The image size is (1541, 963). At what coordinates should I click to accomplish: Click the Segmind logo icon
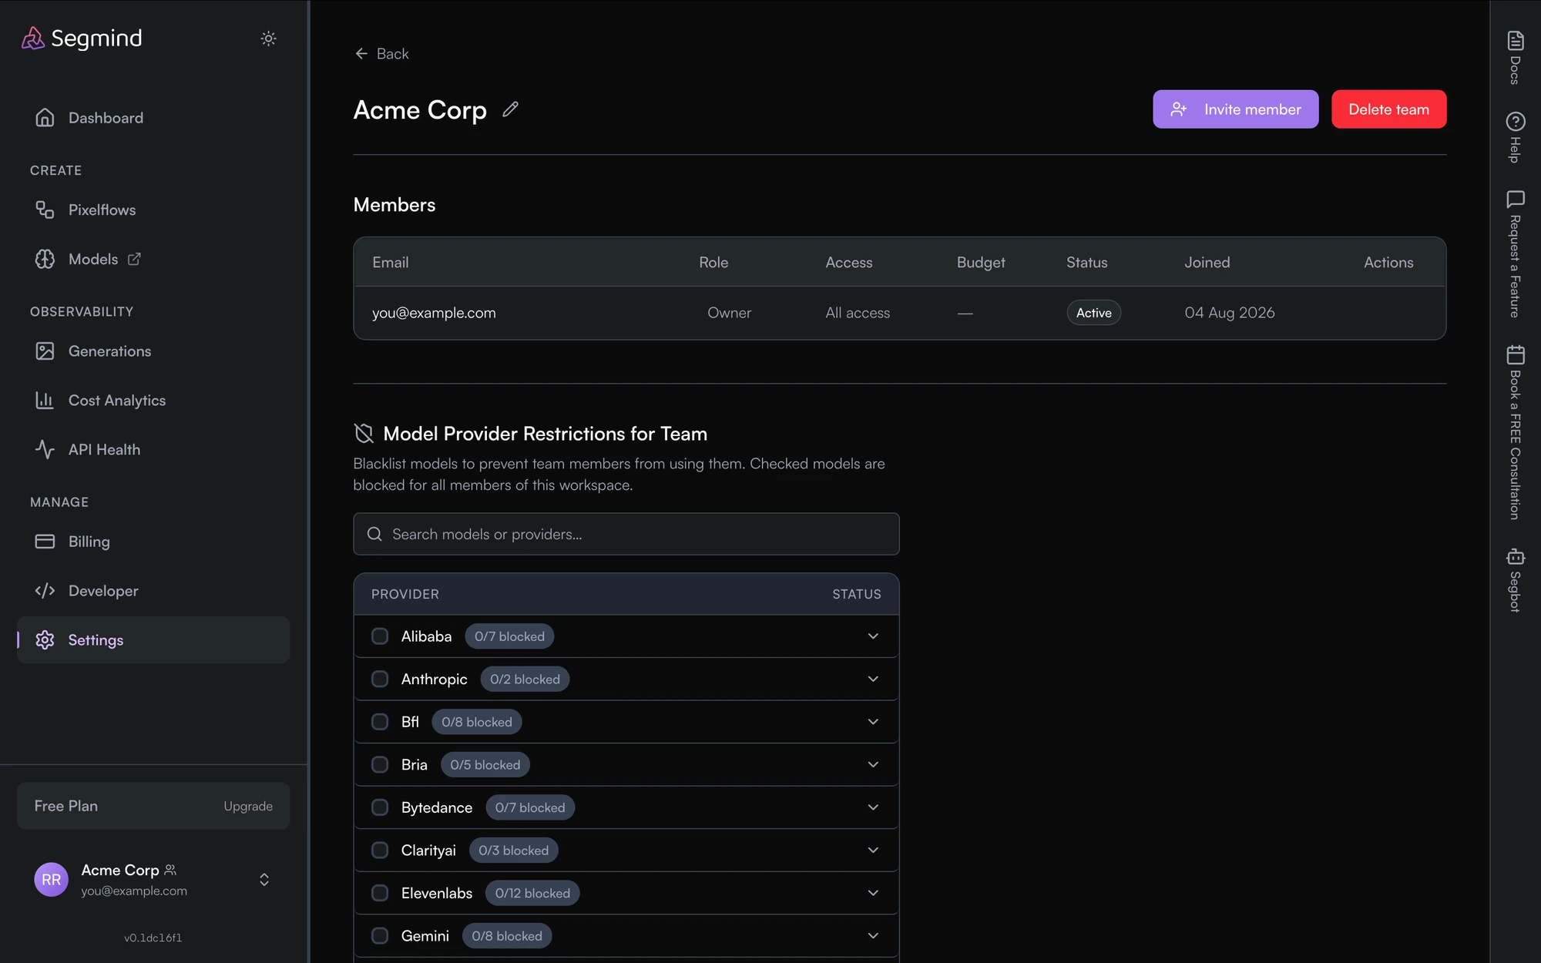click(33, 39)
